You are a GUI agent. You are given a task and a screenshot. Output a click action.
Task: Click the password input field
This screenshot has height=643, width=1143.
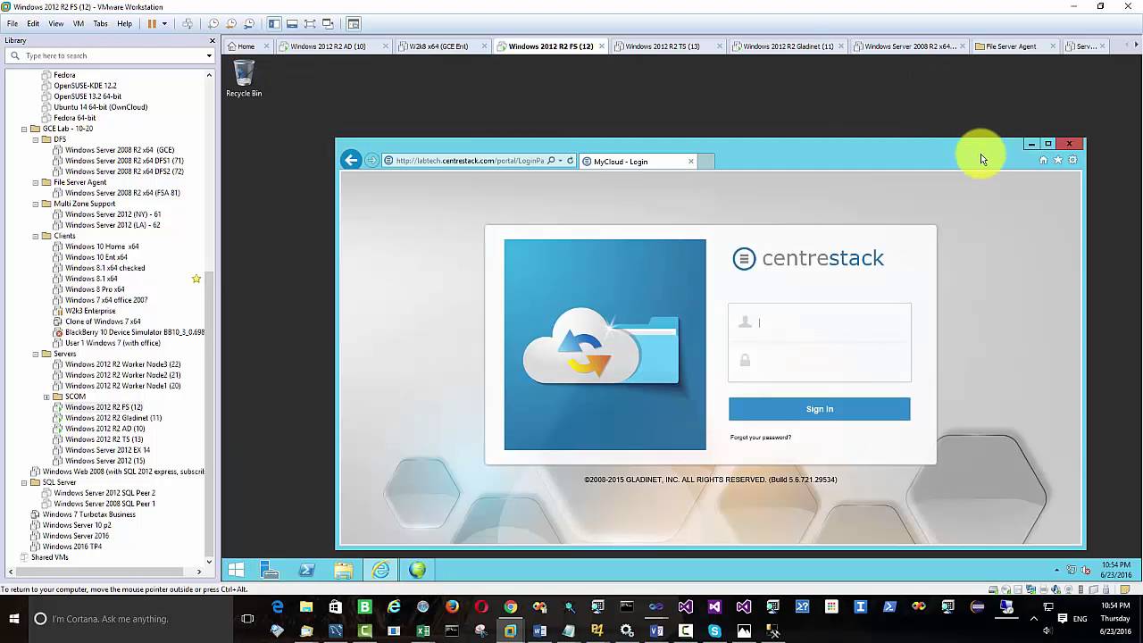(820, 361)
